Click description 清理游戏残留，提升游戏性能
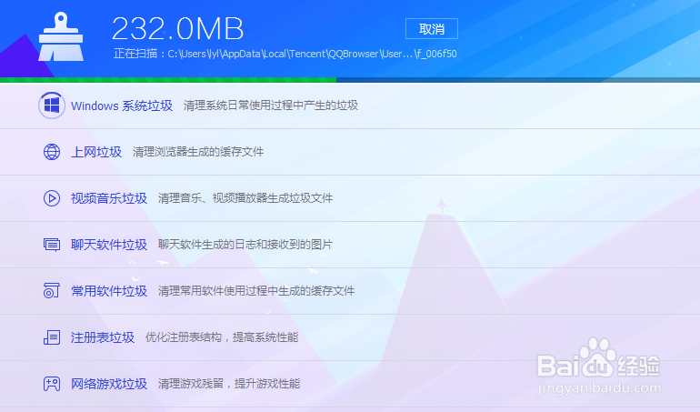 (x=229, y=384)
